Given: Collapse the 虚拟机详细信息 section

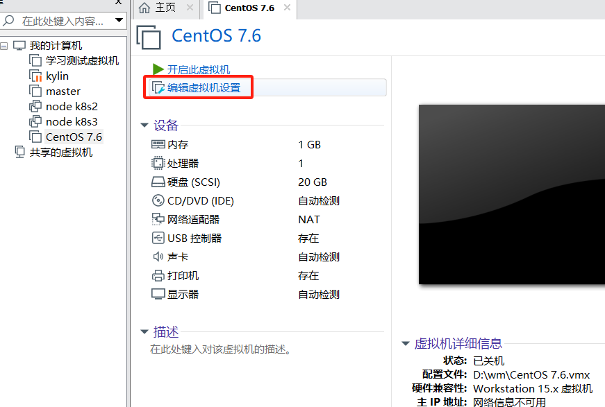Looking at the screenshot, I should pos(406,343).
